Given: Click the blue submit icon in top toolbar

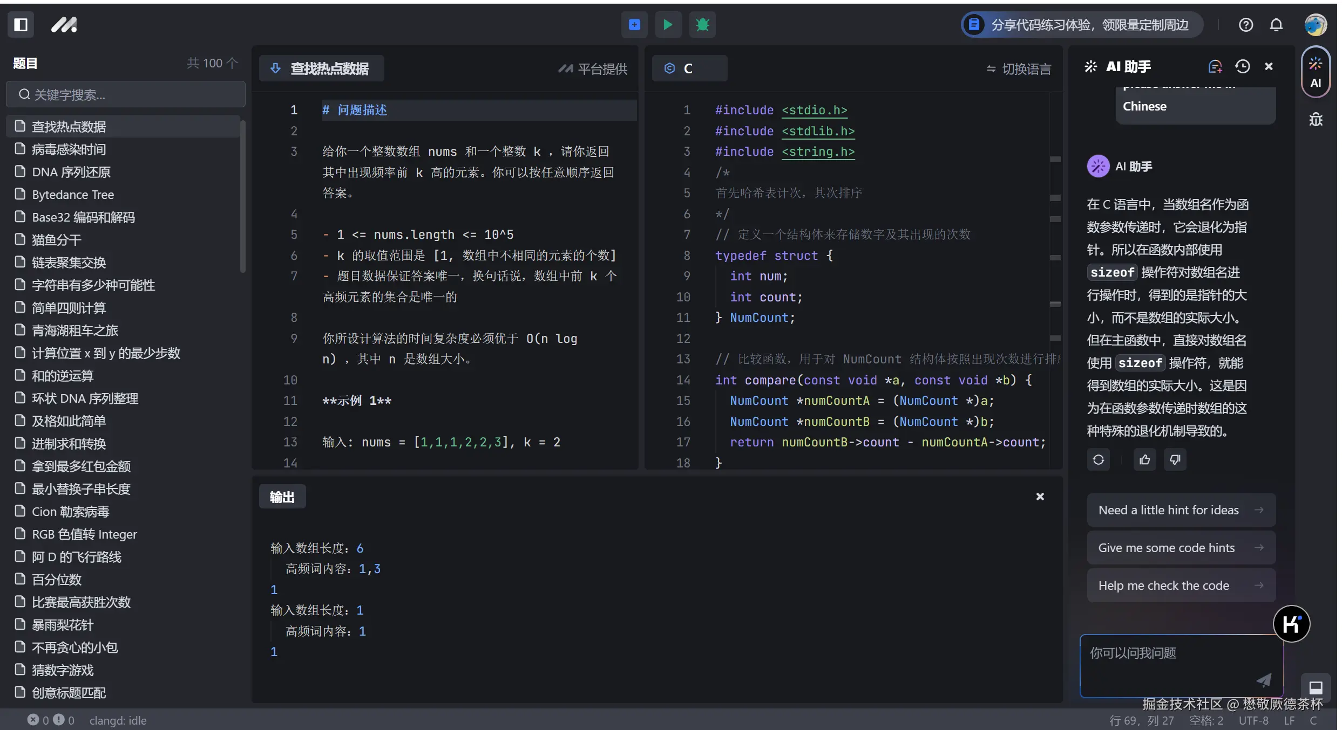Looking at the screenshot, I should tap(634, 25).
